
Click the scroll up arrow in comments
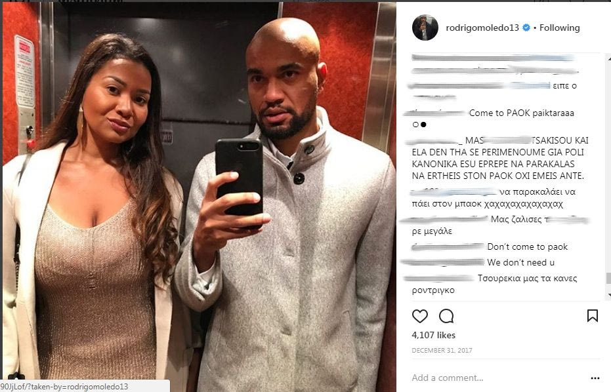click(x=608, y=58)
